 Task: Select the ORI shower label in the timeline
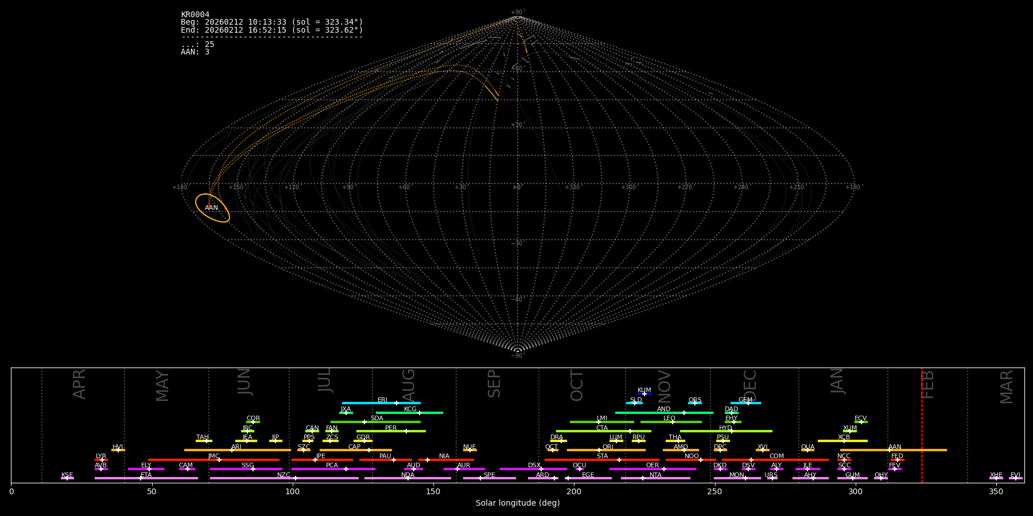[608, 447]
